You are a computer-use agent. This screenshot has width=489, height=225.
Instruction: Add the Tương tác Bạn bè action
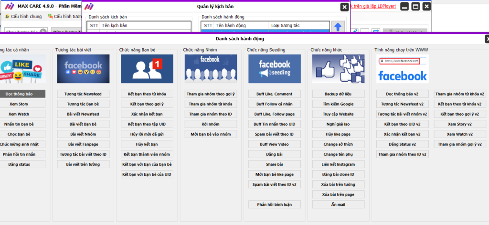(83, 104)
